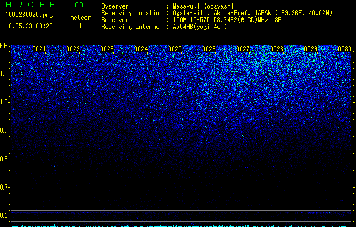Screen dimensions: 356x227
Task: Click time marker 0026
Action: click(x=209, y=49)
